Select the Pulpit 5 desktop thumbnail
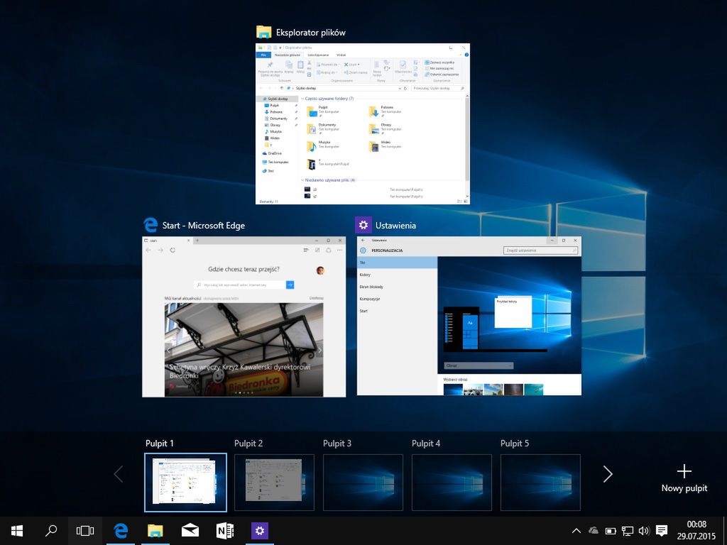 point(540,482)
